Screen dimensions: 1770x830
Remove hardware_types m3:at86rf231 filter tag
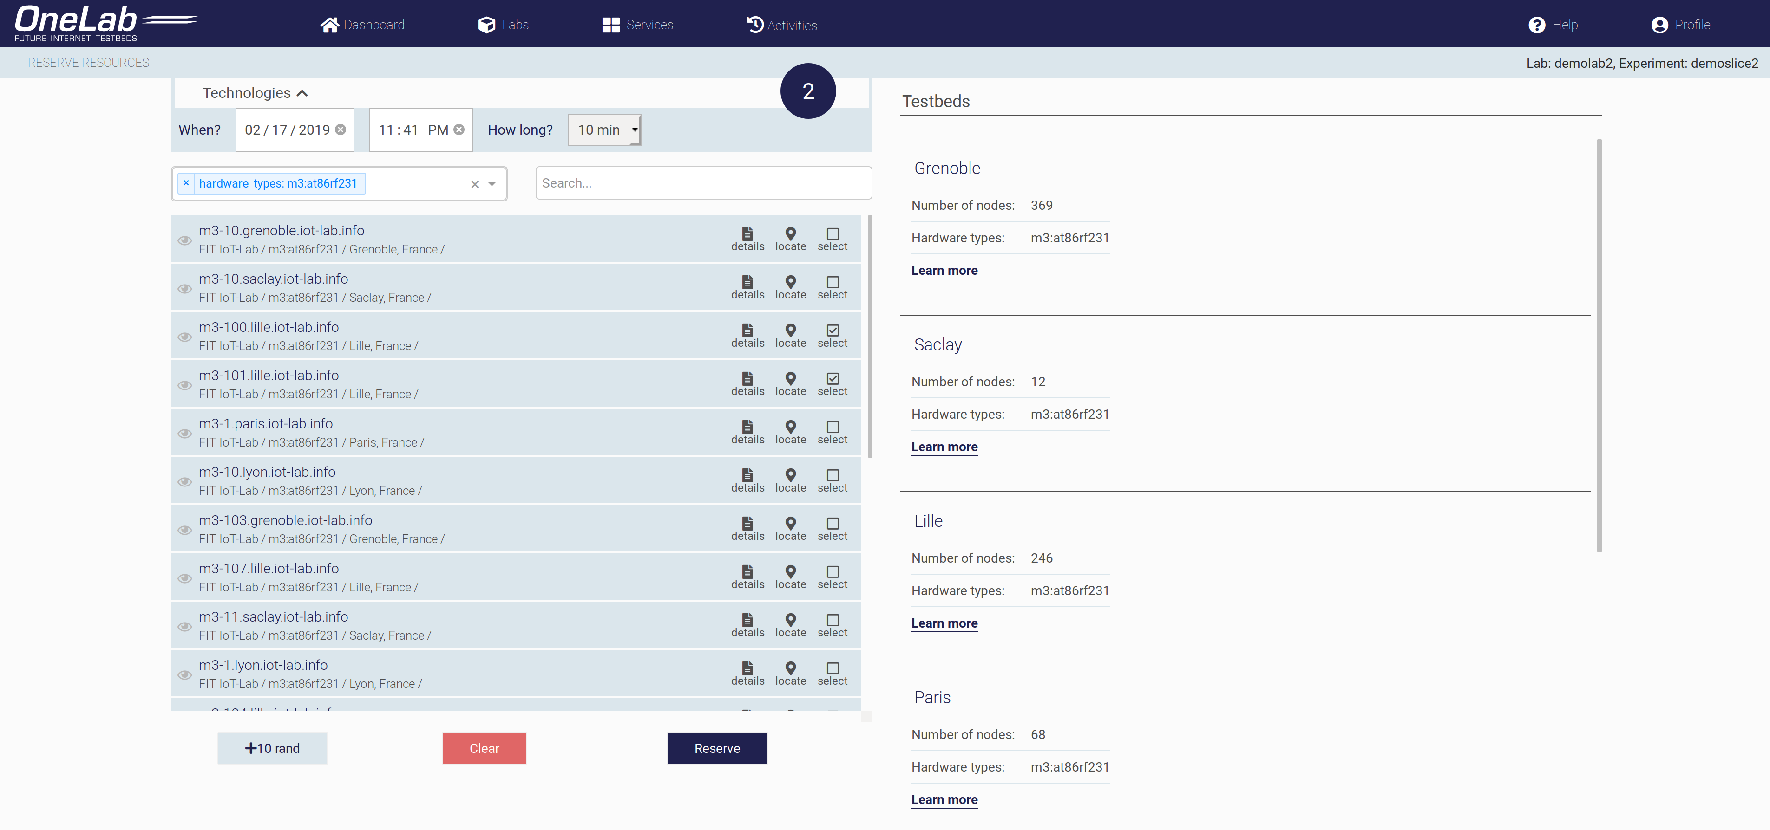tap(186, 183)
